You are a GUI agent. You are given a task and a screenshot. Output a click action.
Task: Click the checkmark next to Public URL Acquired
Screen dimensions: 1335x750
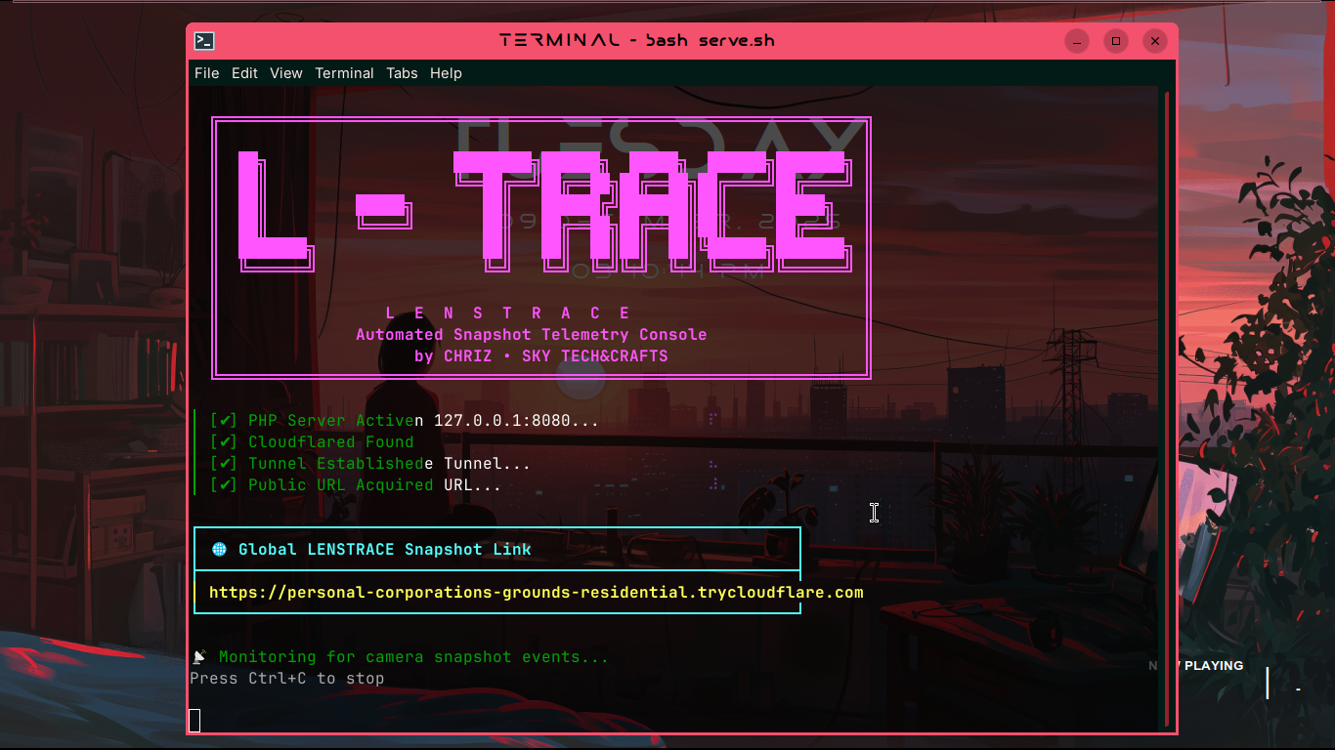click(224, 485)
